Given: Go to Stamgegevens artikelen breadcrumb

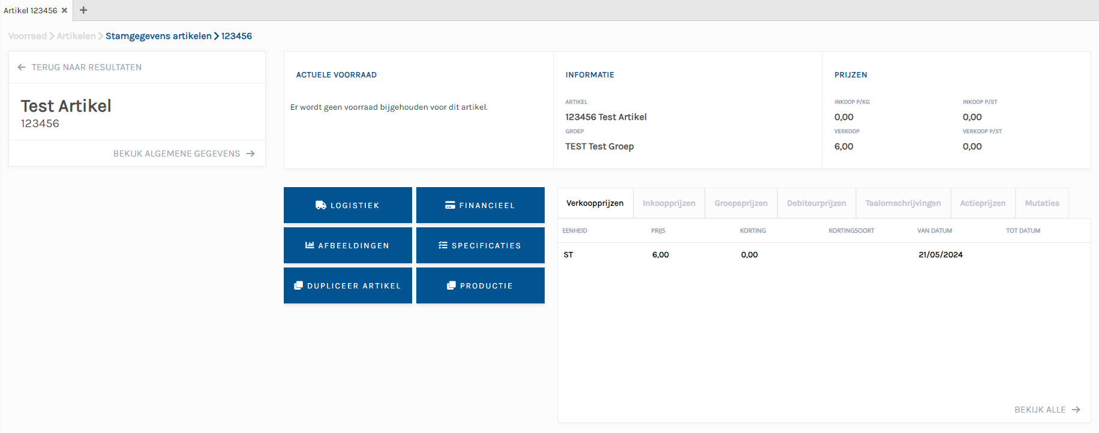Looking at the screenshot, I should click(x=158, y=36).
